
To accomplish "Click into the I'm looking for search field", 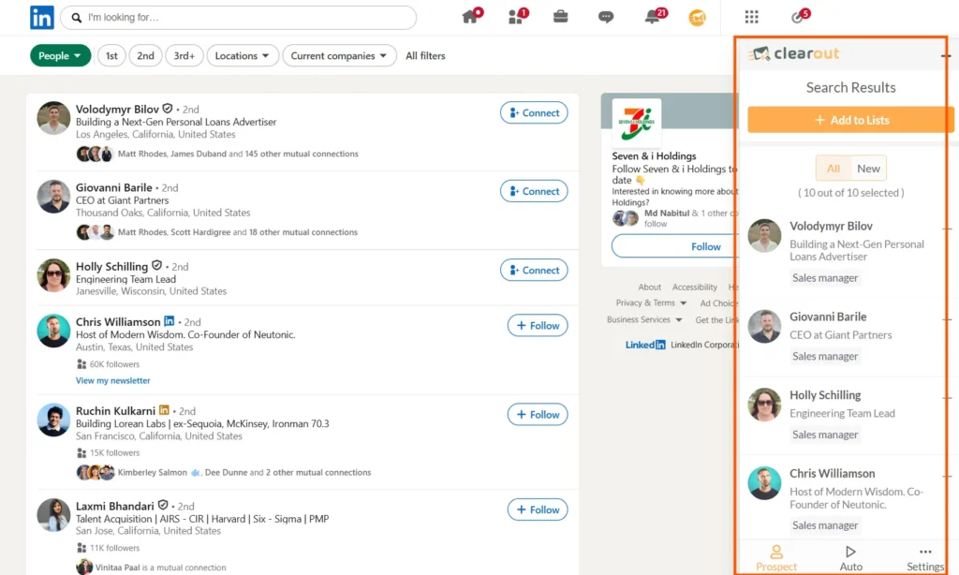I will coord(239,18).
